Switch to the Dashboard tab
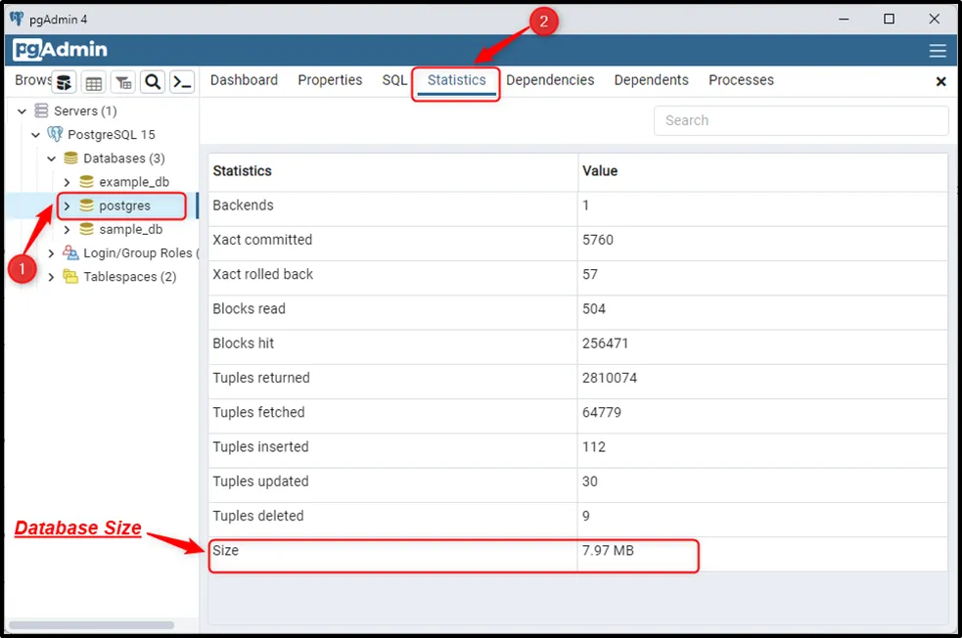The height and width of the screenshot is (638, 962). [244, 80]
